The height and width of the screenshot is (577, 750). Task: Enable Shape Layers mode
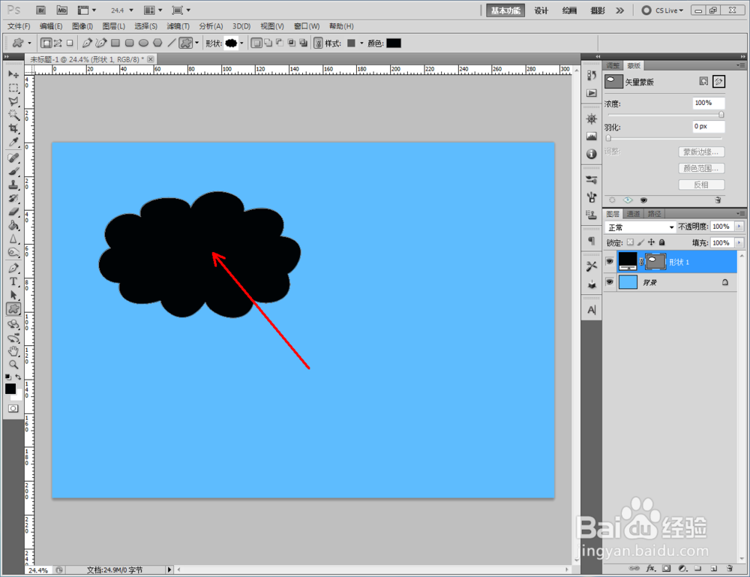(x=46, y=43)
